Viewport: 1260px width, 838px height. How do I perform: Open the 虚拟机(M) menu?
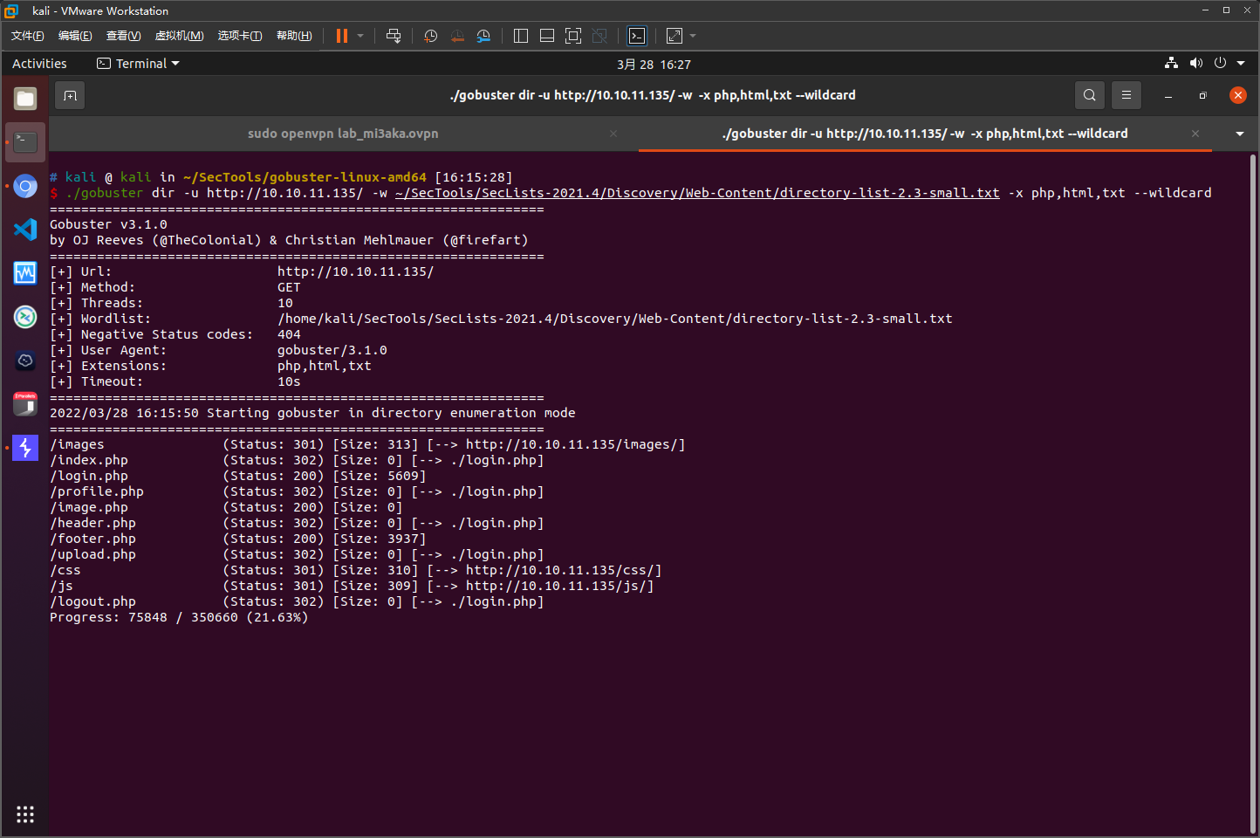pos(179,36)
